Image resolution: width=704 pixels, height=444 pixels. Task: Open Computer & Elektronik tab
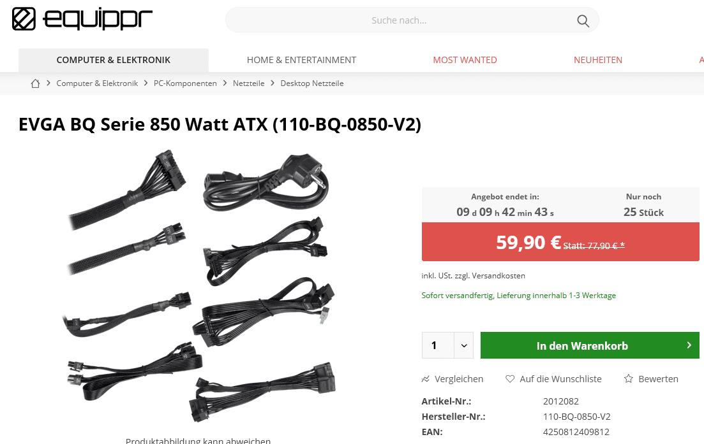[x=114, y=60]
